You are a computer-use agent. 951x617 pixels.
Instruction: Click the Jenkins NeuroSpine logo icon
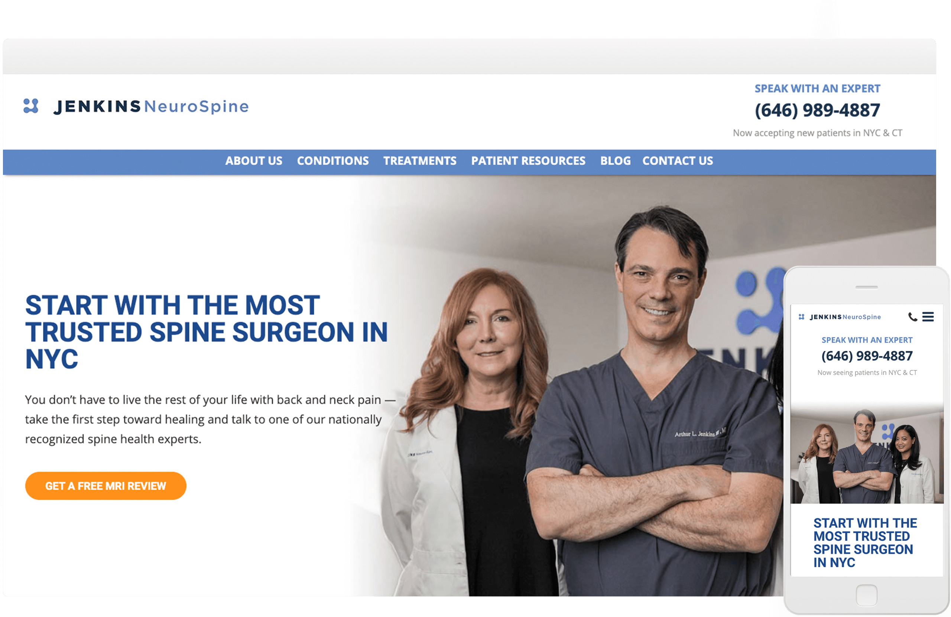pyautogui.click(x=31, y=106)
